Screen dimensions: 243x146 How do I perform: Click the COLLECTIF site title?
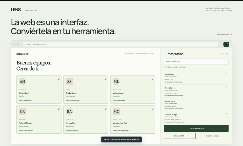[23, 54]
